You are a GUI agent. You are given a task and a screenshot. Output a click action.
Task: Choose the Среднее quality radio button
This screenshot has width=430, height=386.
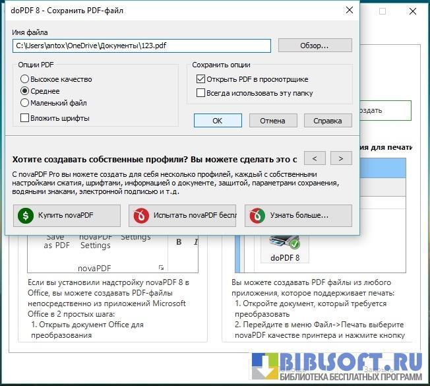point(25,91)
